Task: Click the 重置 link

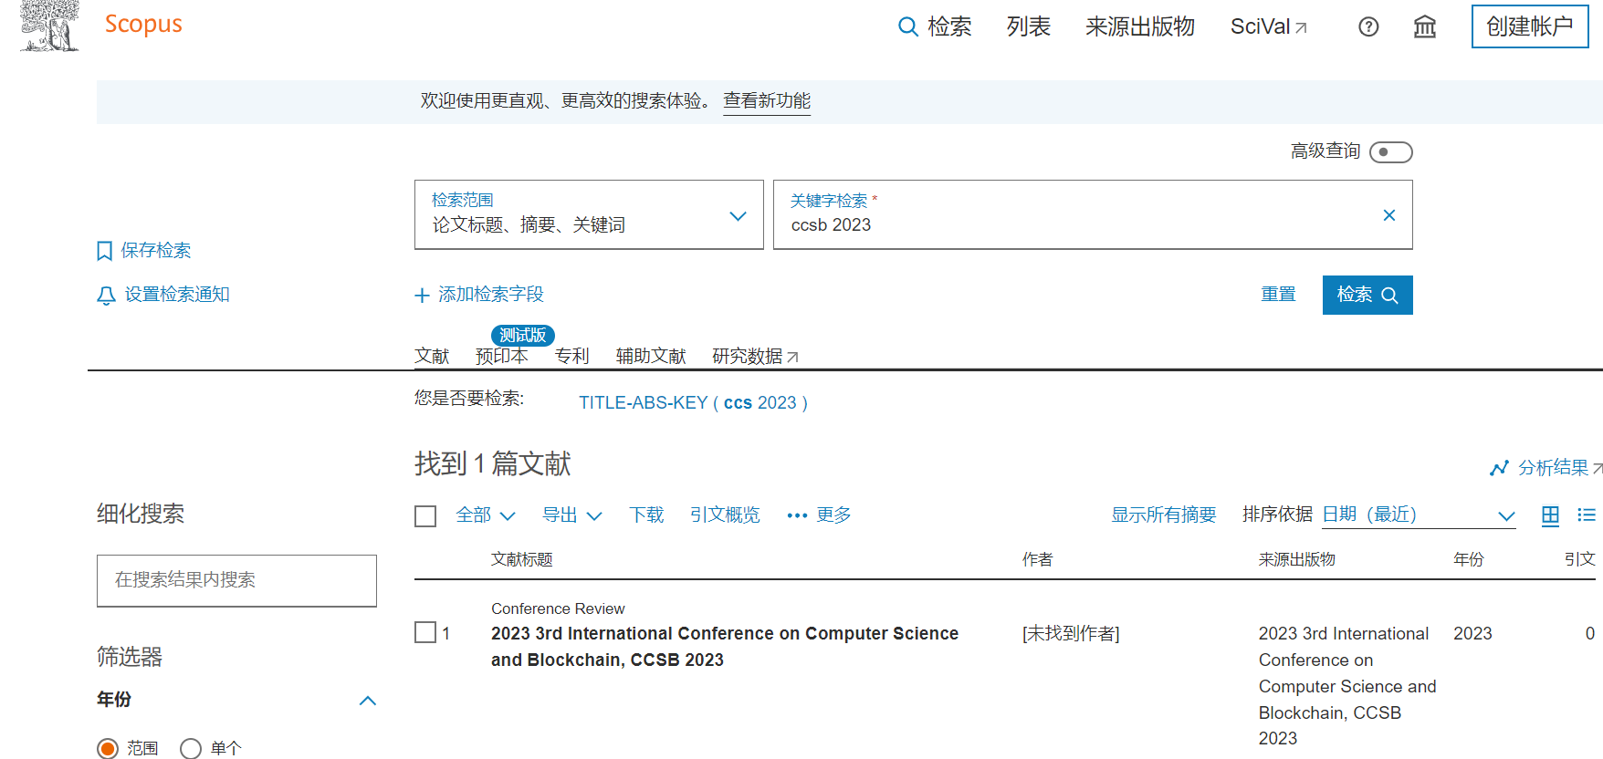Action: (x=1278, y=294)
